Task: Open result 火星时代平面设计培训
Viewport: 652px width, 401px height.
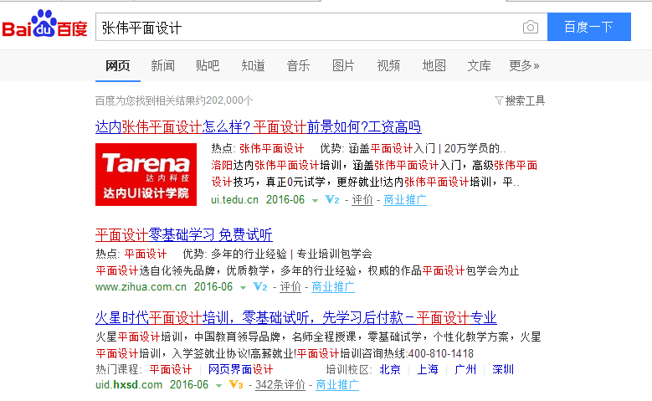Action: tap(296, 318)
